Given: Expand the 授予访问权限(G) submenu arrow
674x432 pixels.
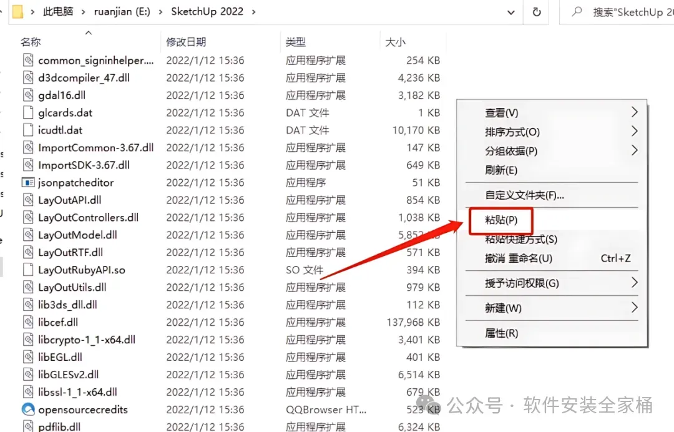Looking at the screenshot, I should tap(635, 282).
